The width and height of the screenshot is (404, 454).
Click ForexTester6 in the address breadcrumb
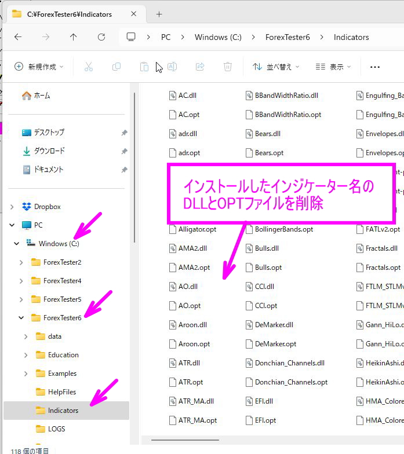coord(287,37)
